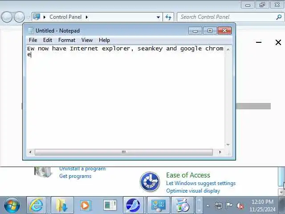The height and width of the screenshot is (214, 285).
Task: Close the Untitled Notepad window
Action: (224, 31)
